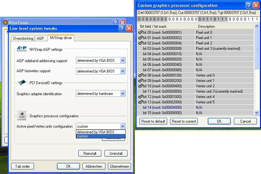This screenshot has width=261, height=174.
Task: Click scroll up arrow in bit field list
Action: click(x=257, y=26)
